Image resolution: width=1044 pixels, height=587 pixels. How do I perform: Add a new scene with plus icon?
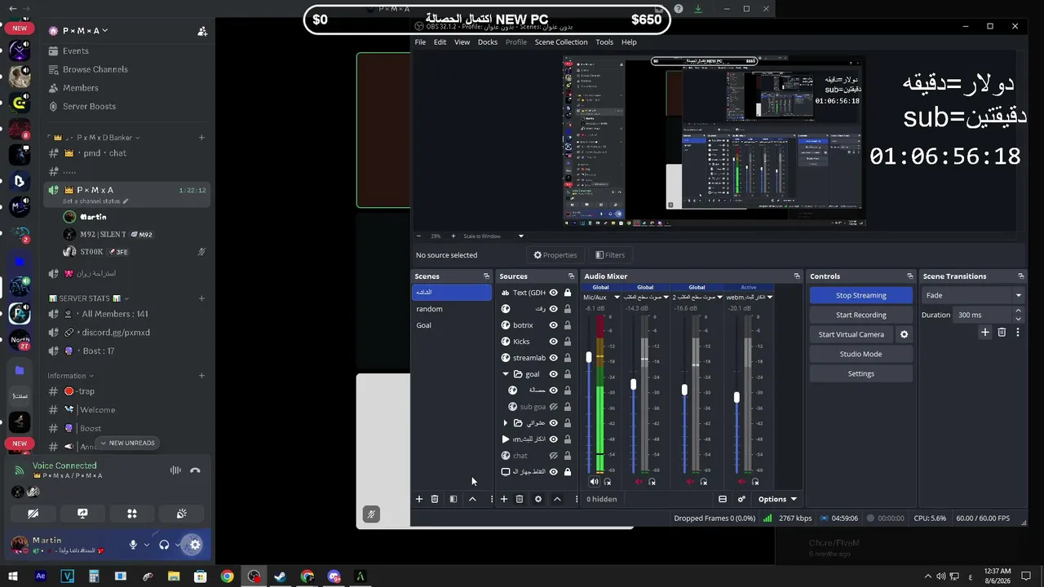coord(419,499)
